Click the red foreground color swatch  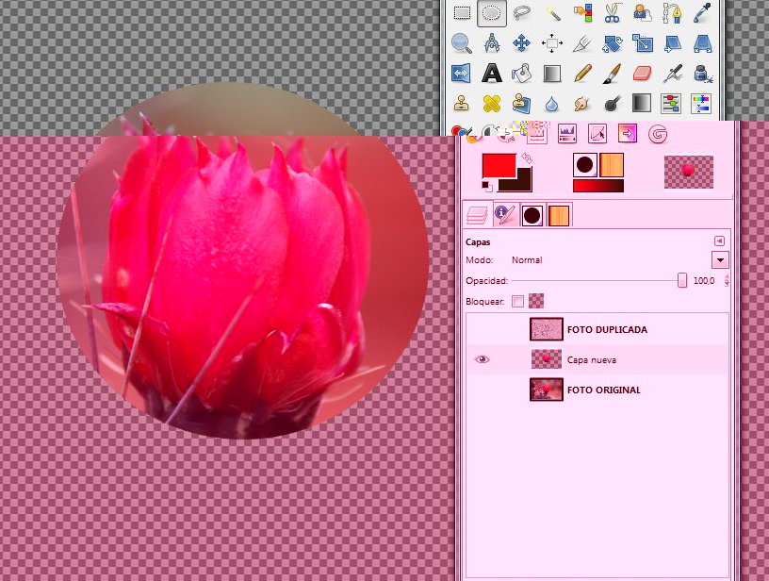[x=498, y=165]
